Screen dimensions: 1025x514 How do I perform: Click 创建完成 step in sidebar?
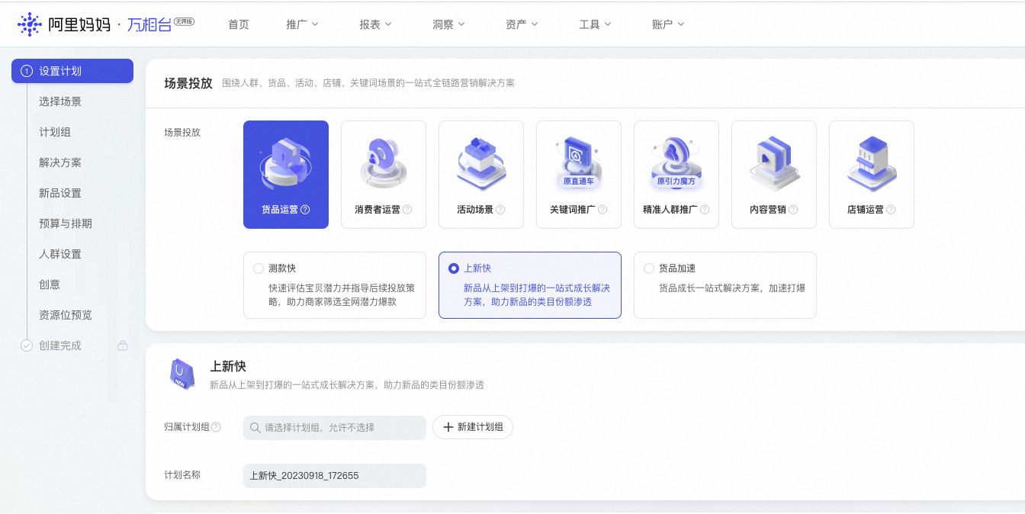pyautogui.click(x=60, y=345)
